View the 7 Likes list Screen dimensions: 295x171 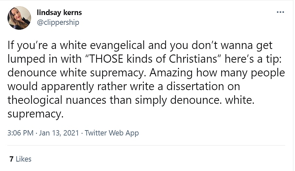click(x=21, y=159)
